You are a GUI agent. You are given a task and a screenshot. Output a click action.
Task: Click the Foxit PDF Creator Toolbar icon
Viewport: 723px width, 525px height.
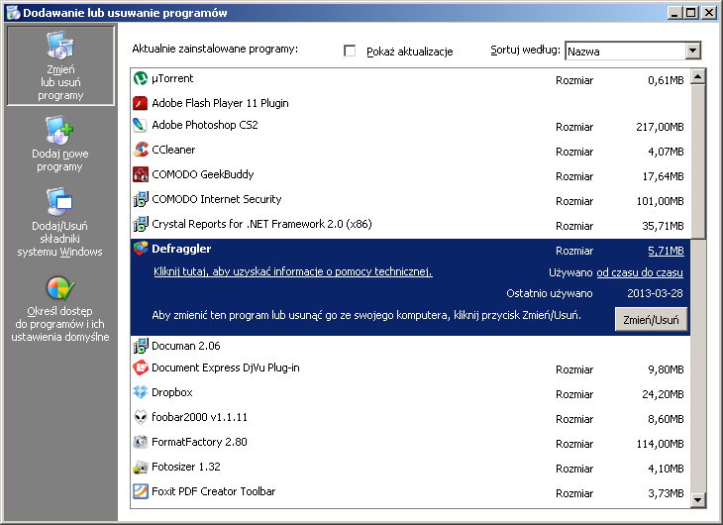(141, 491)
